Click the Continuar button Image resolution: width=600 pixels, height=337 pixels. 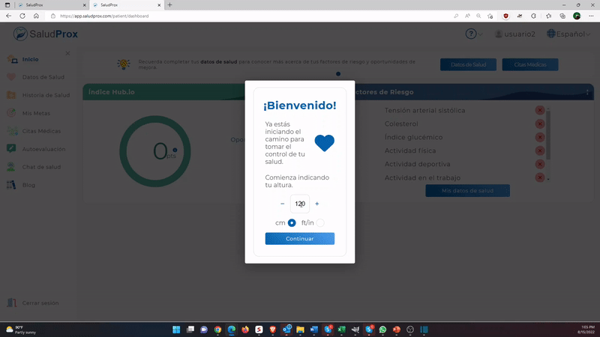tap(299, 238)
